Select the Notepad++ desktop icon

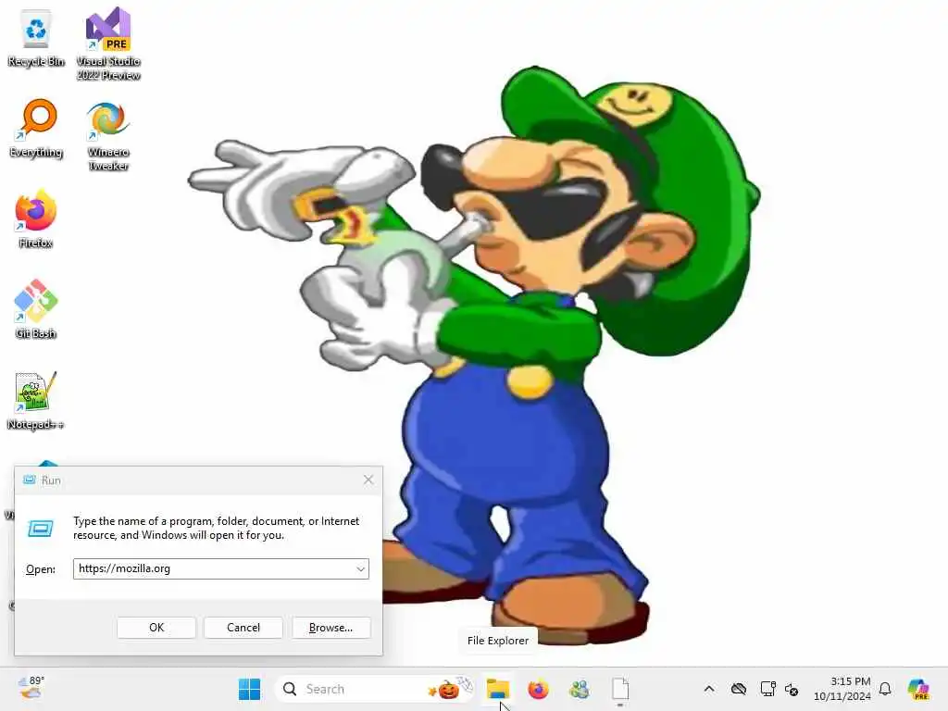pyautogui.click(x=36, y=400)
